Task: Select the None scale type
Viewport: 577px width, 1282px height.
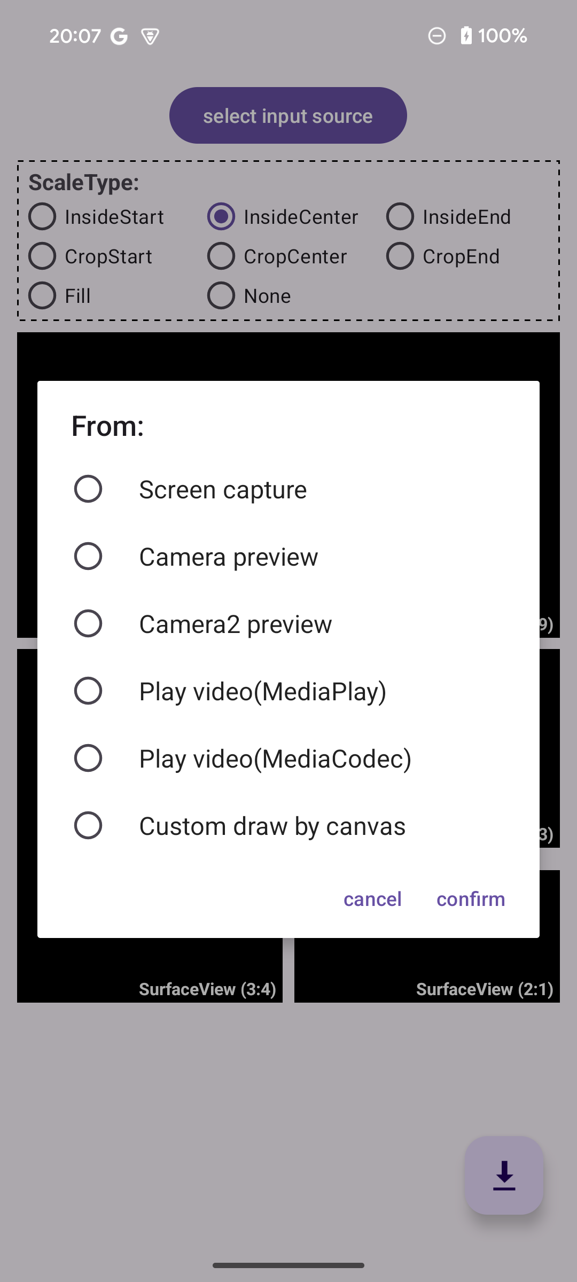Action: tap(249, 296)
